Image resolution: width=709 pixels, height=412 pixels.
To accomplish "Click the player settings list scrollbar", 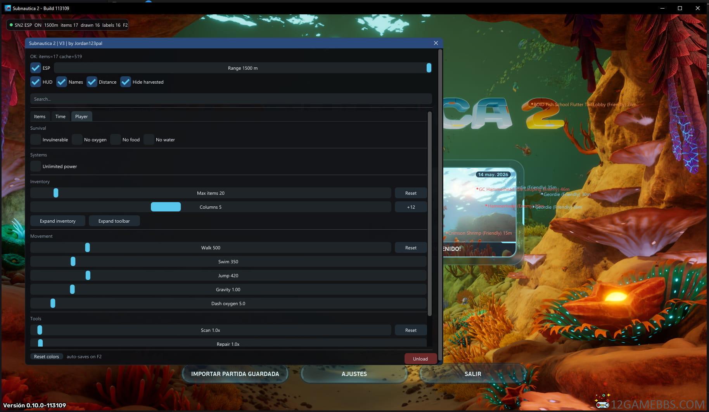I will click(x=429, y=213).
